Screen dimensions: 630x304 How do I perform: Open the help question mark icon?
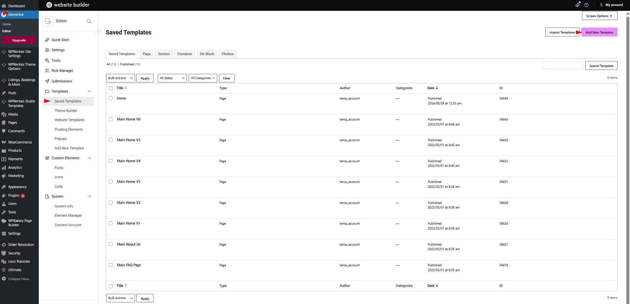click(x=586, y=5)
